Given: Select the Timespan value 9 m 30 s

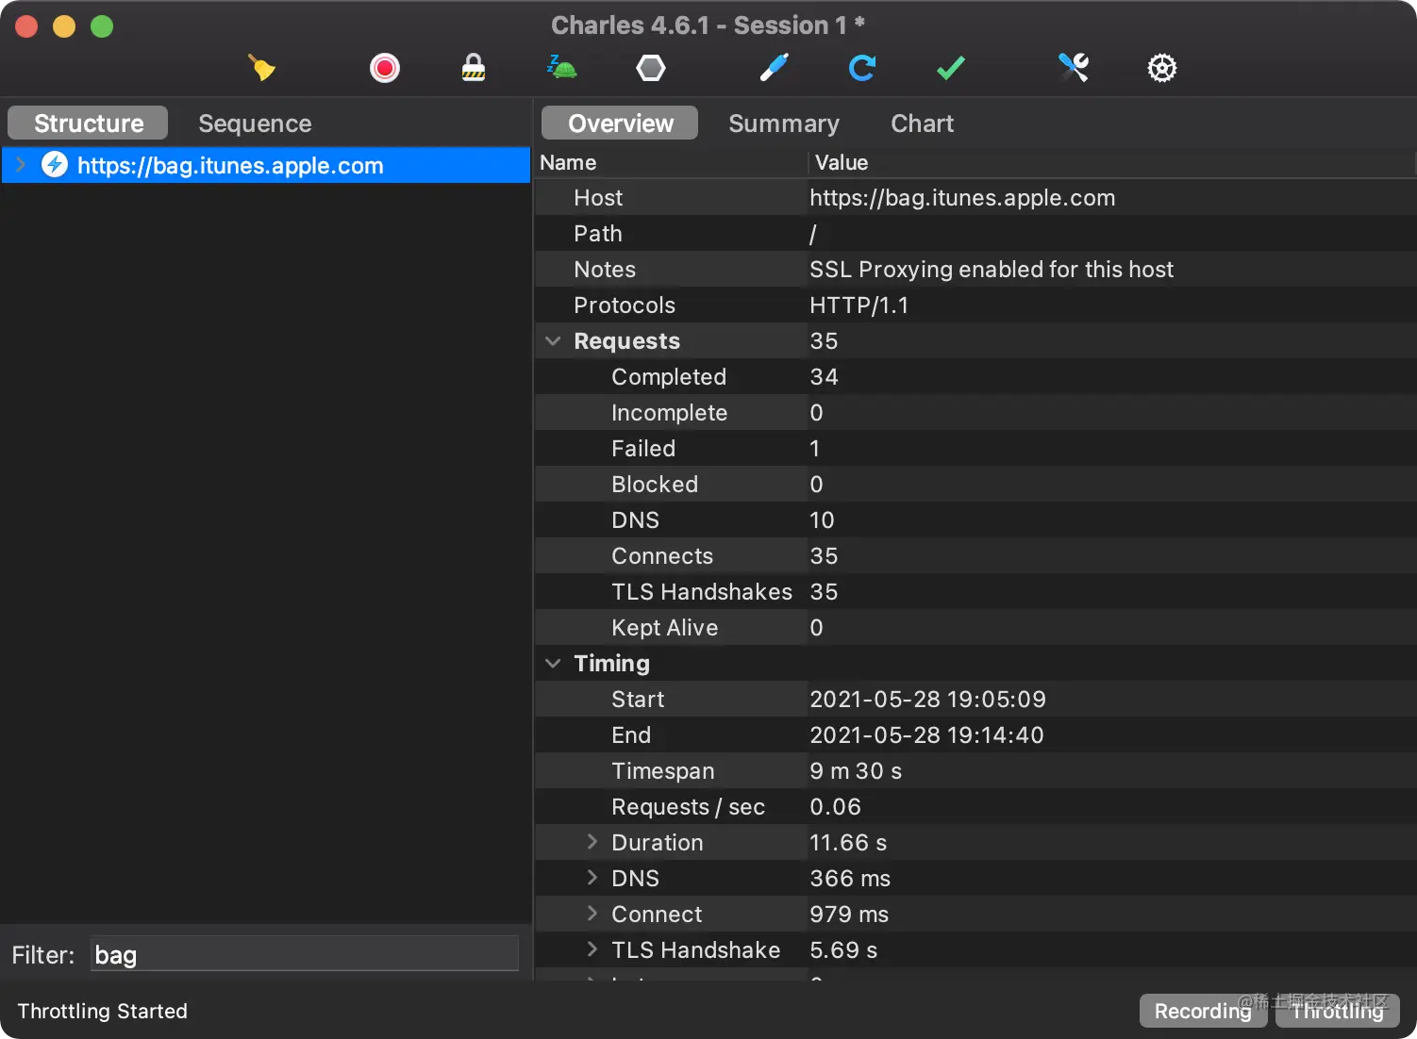Looking at the screenshot, I should click(856, 771).
